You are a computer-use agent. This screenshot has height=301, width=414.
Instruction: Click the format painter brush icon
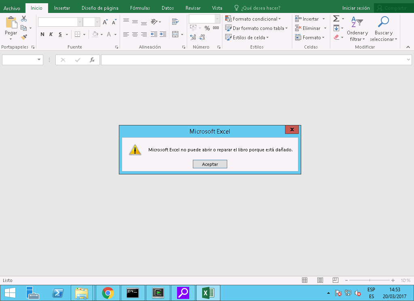click(24, 37)
